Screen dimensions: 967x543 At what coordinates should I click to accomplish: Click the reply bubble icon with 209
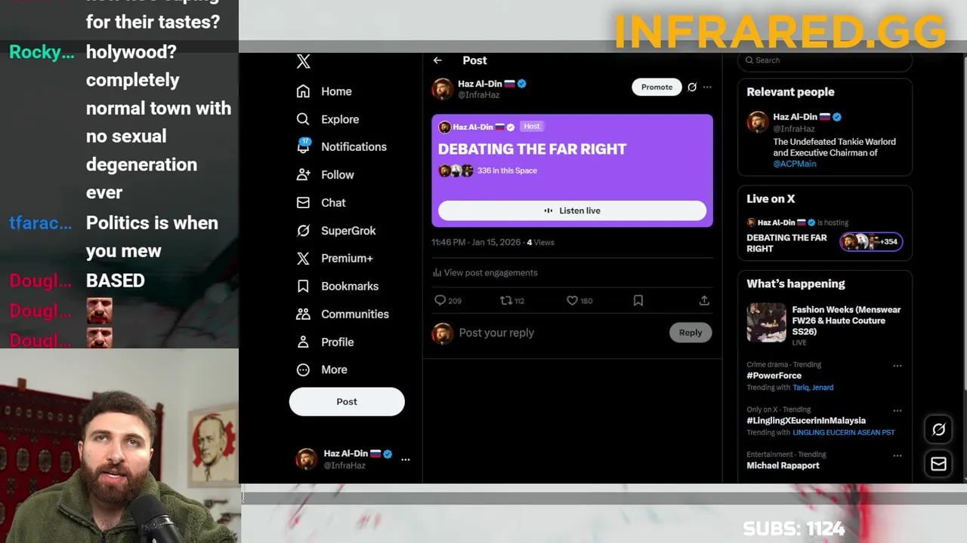pyautogui.click(x=440, y=300)
